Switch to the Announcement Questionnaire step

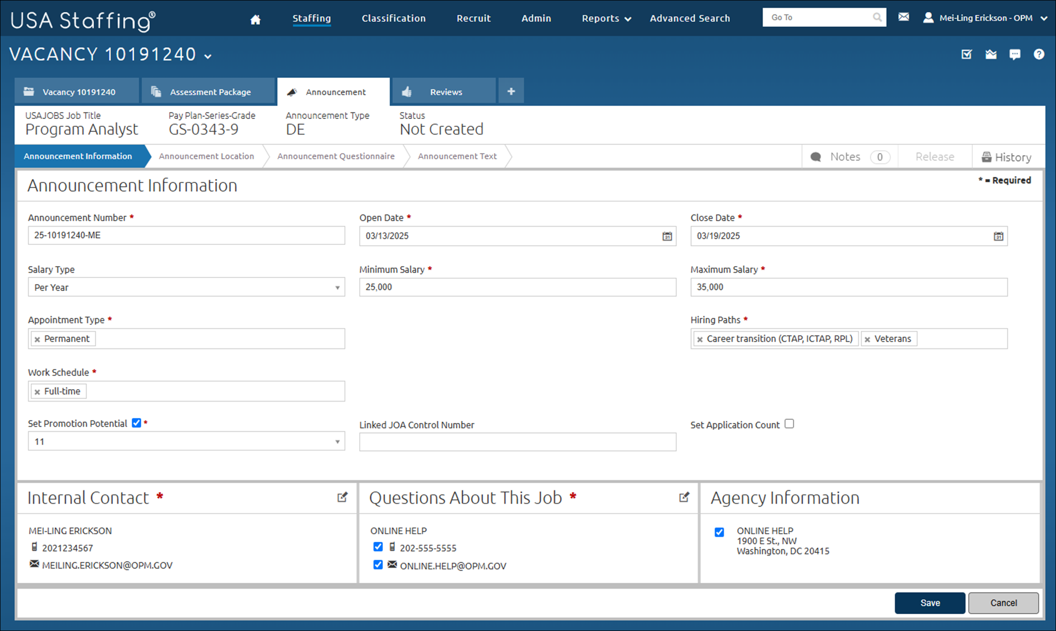(x=336, y=156)
